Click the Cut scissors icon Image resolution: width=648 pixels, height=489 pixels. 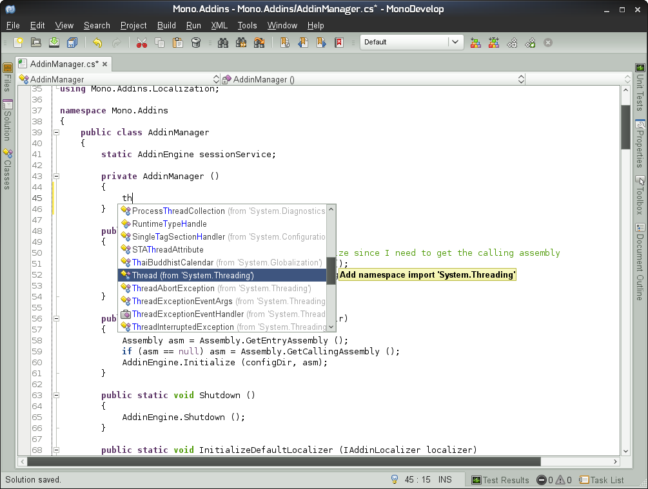point(142,43)
